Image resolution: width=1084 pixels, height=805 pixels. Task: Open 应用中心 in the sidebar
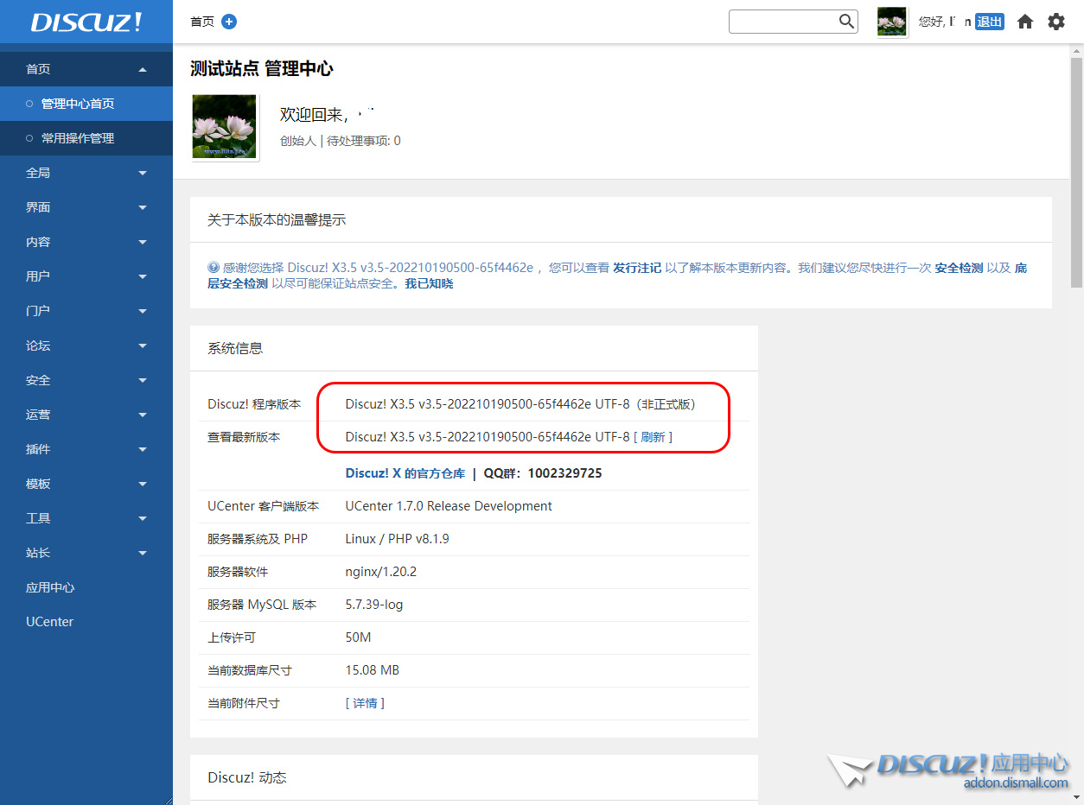[86, 587]
